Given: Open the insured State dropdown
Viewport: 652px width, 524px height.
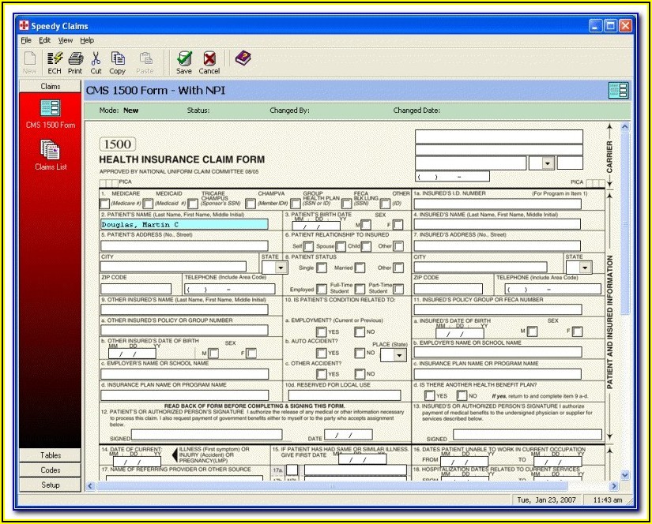Looking at the screenshot, I should click(x=584, y=268).
